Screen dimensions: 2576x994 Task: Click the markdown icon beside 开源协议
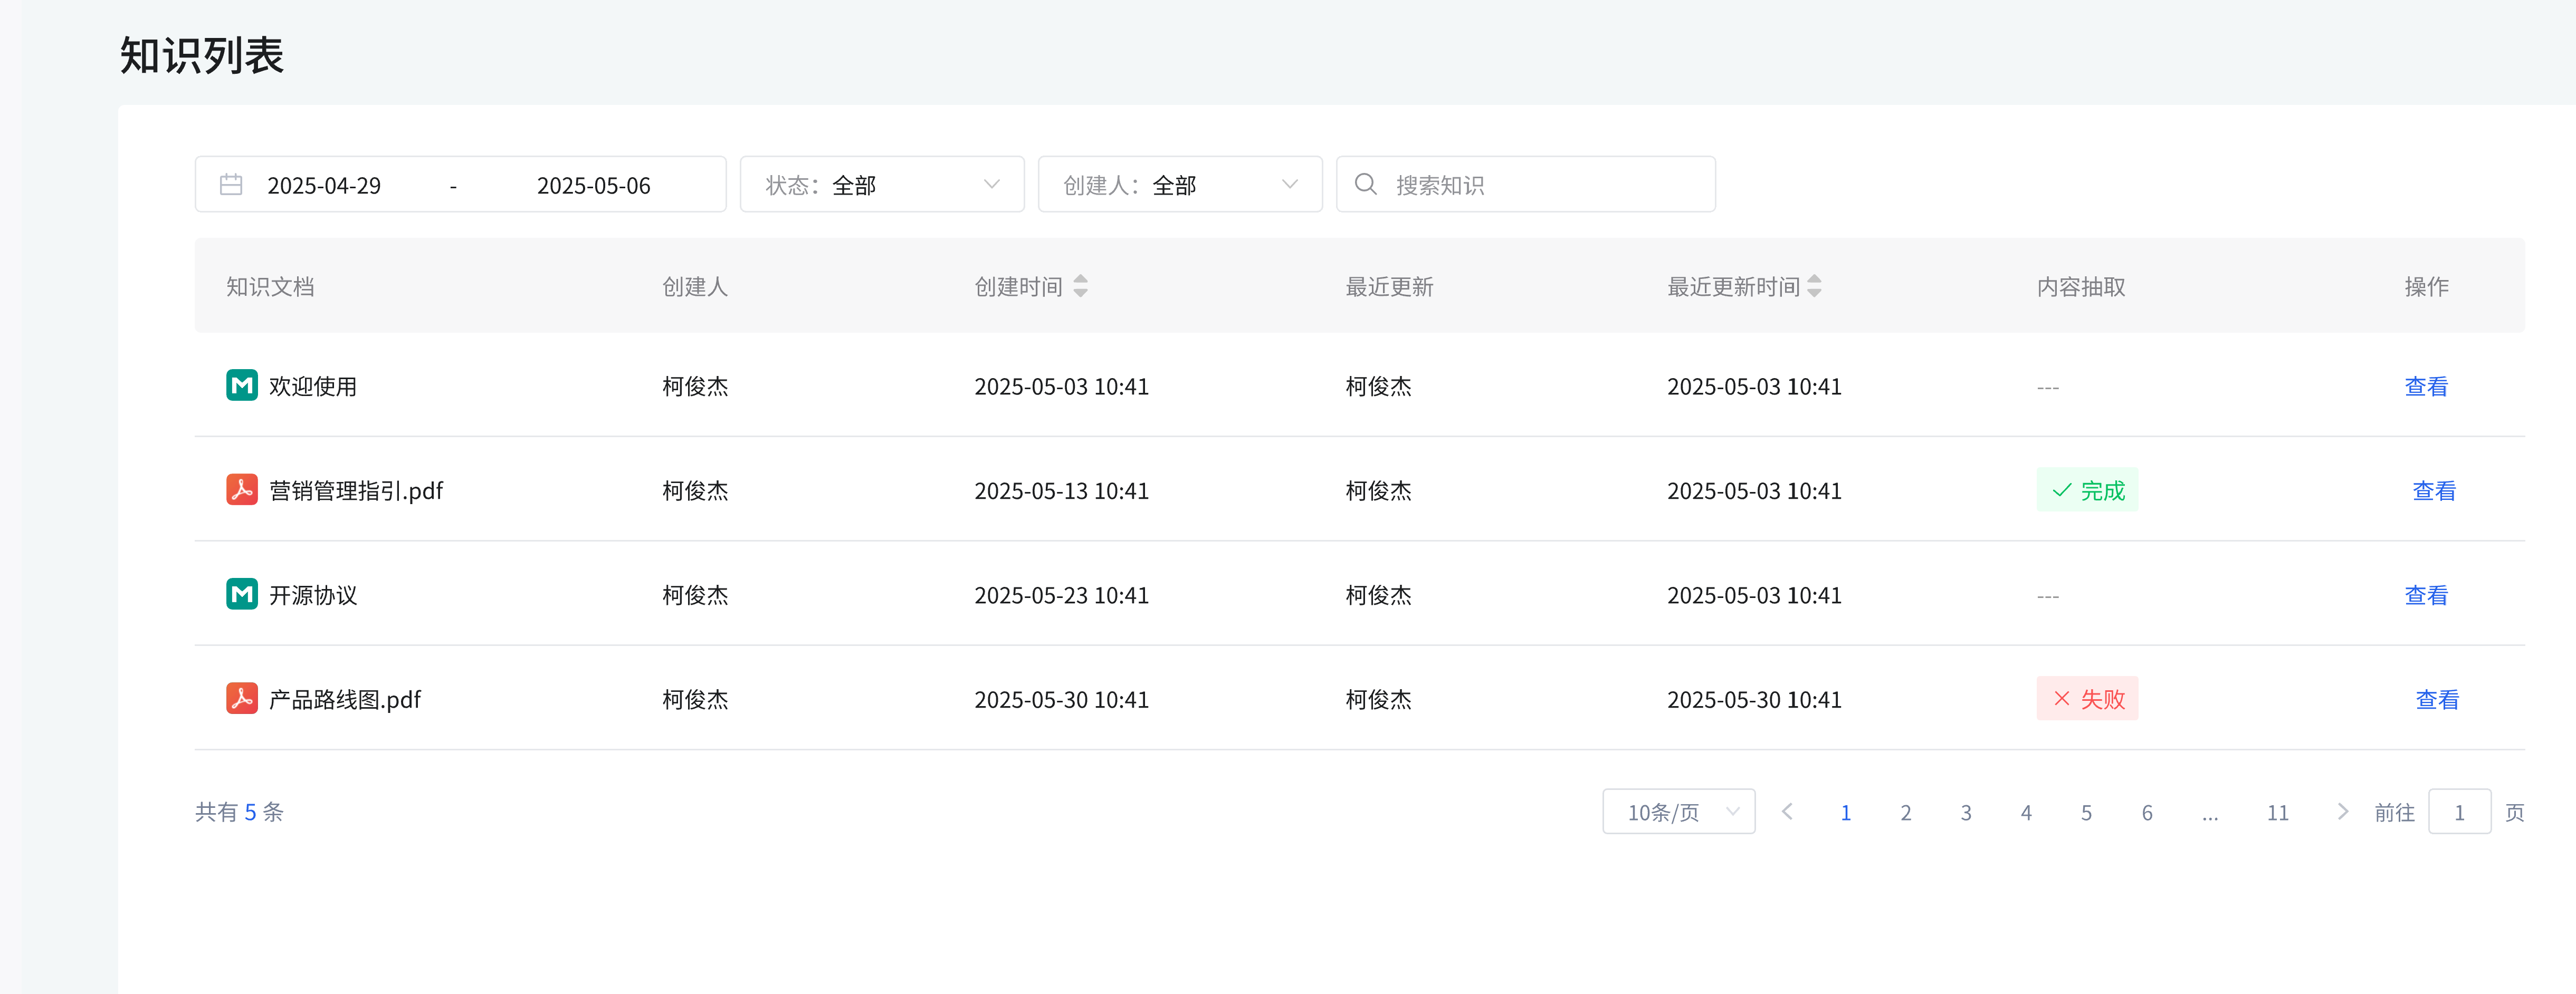[241, 594]
